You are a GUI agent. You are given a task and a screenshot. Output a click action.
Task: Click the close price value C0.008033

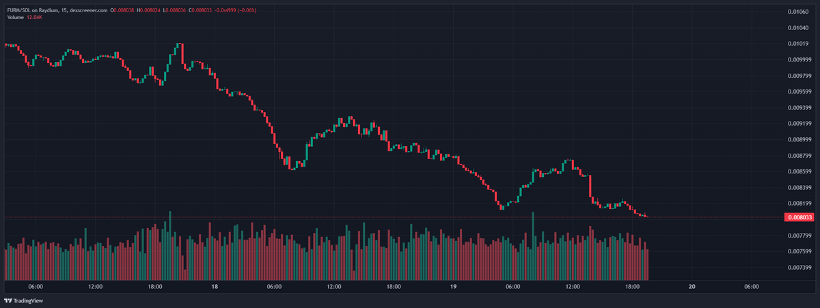(x=200, y=10)
